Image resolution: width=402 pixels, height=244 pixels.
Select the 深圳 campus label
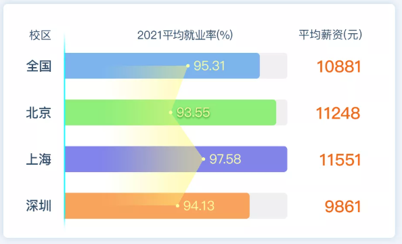click(x=39, y=206)
